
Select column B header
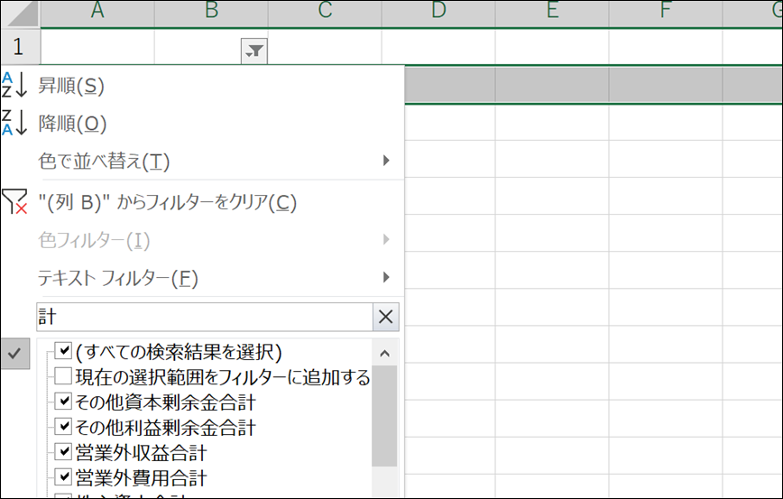(x=211, y=12)
